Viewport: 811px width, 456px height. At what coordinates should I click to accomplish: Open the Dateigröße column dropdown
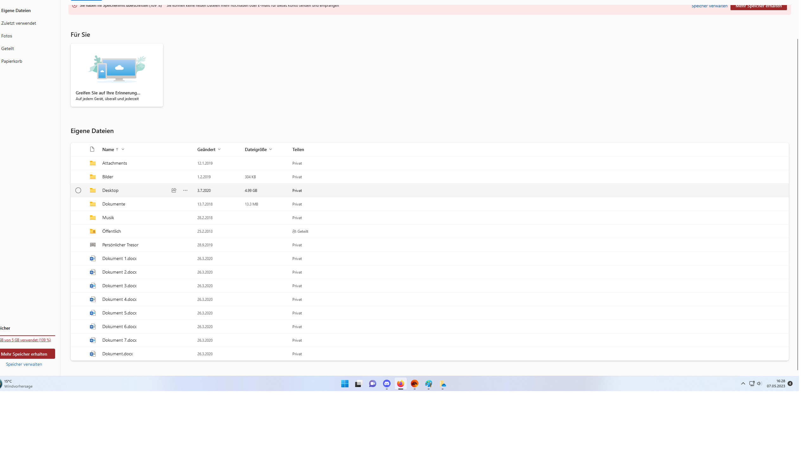[271, 149]
